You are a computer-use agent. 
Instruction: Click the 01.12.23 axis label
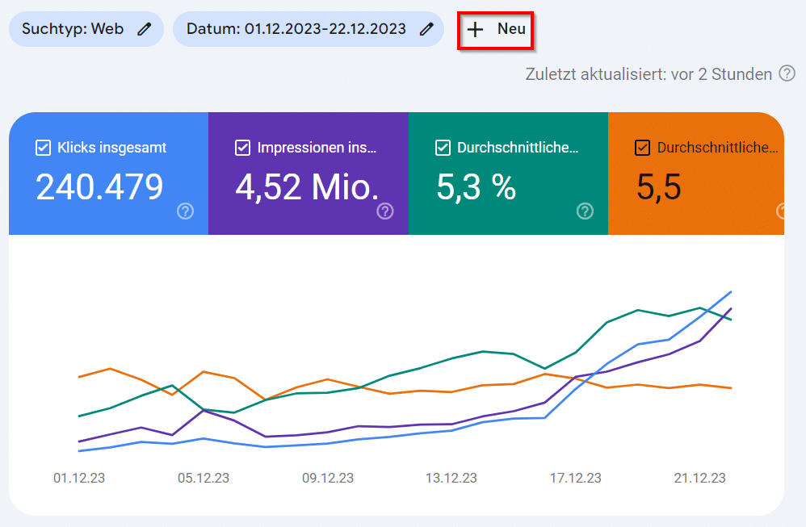pos(78,478)
